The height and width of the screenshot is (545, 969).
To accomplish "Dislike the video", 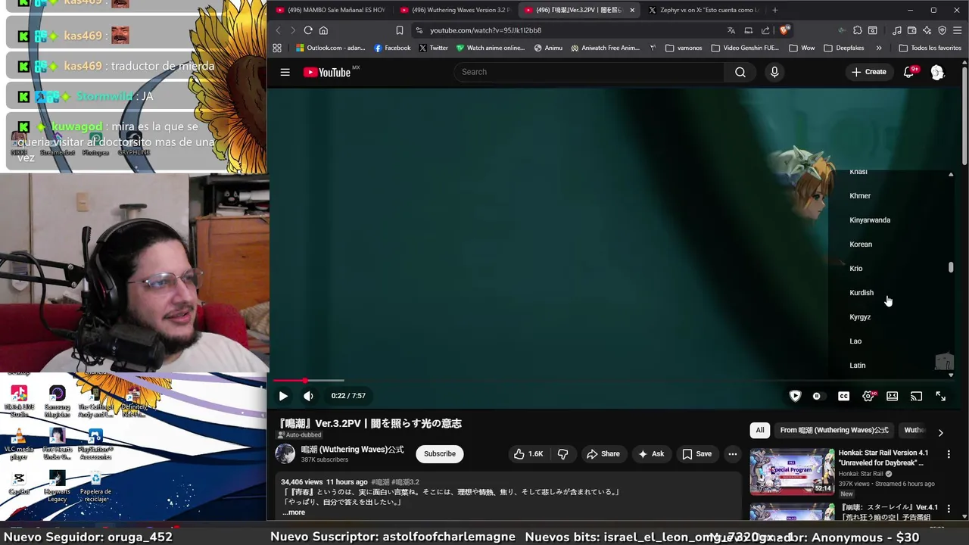I will 562,454.
